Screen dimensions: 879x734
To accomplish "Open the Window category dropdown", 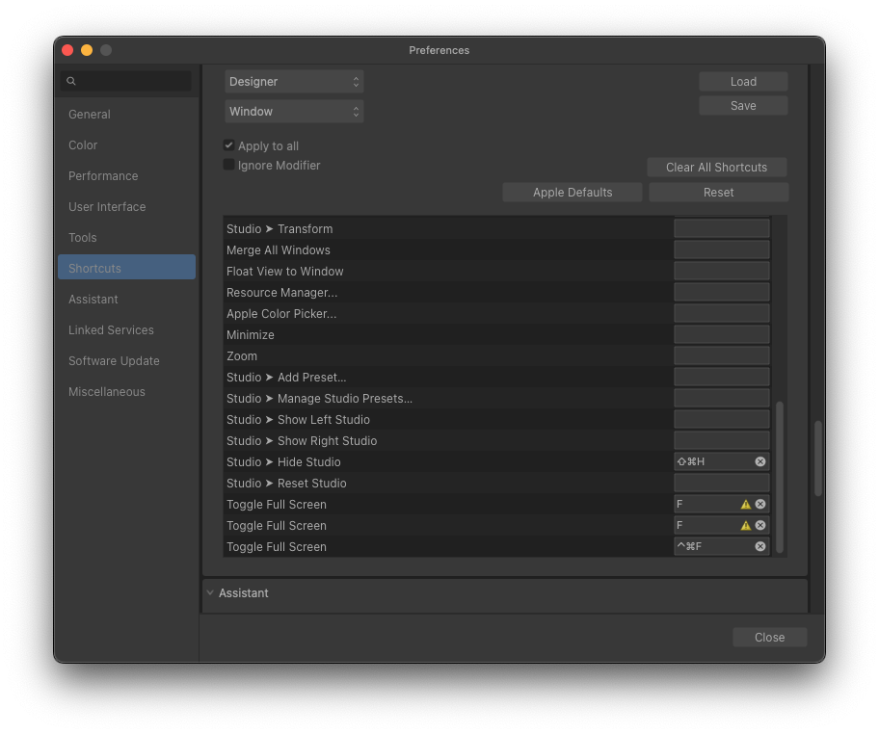I will click(294, 111).
